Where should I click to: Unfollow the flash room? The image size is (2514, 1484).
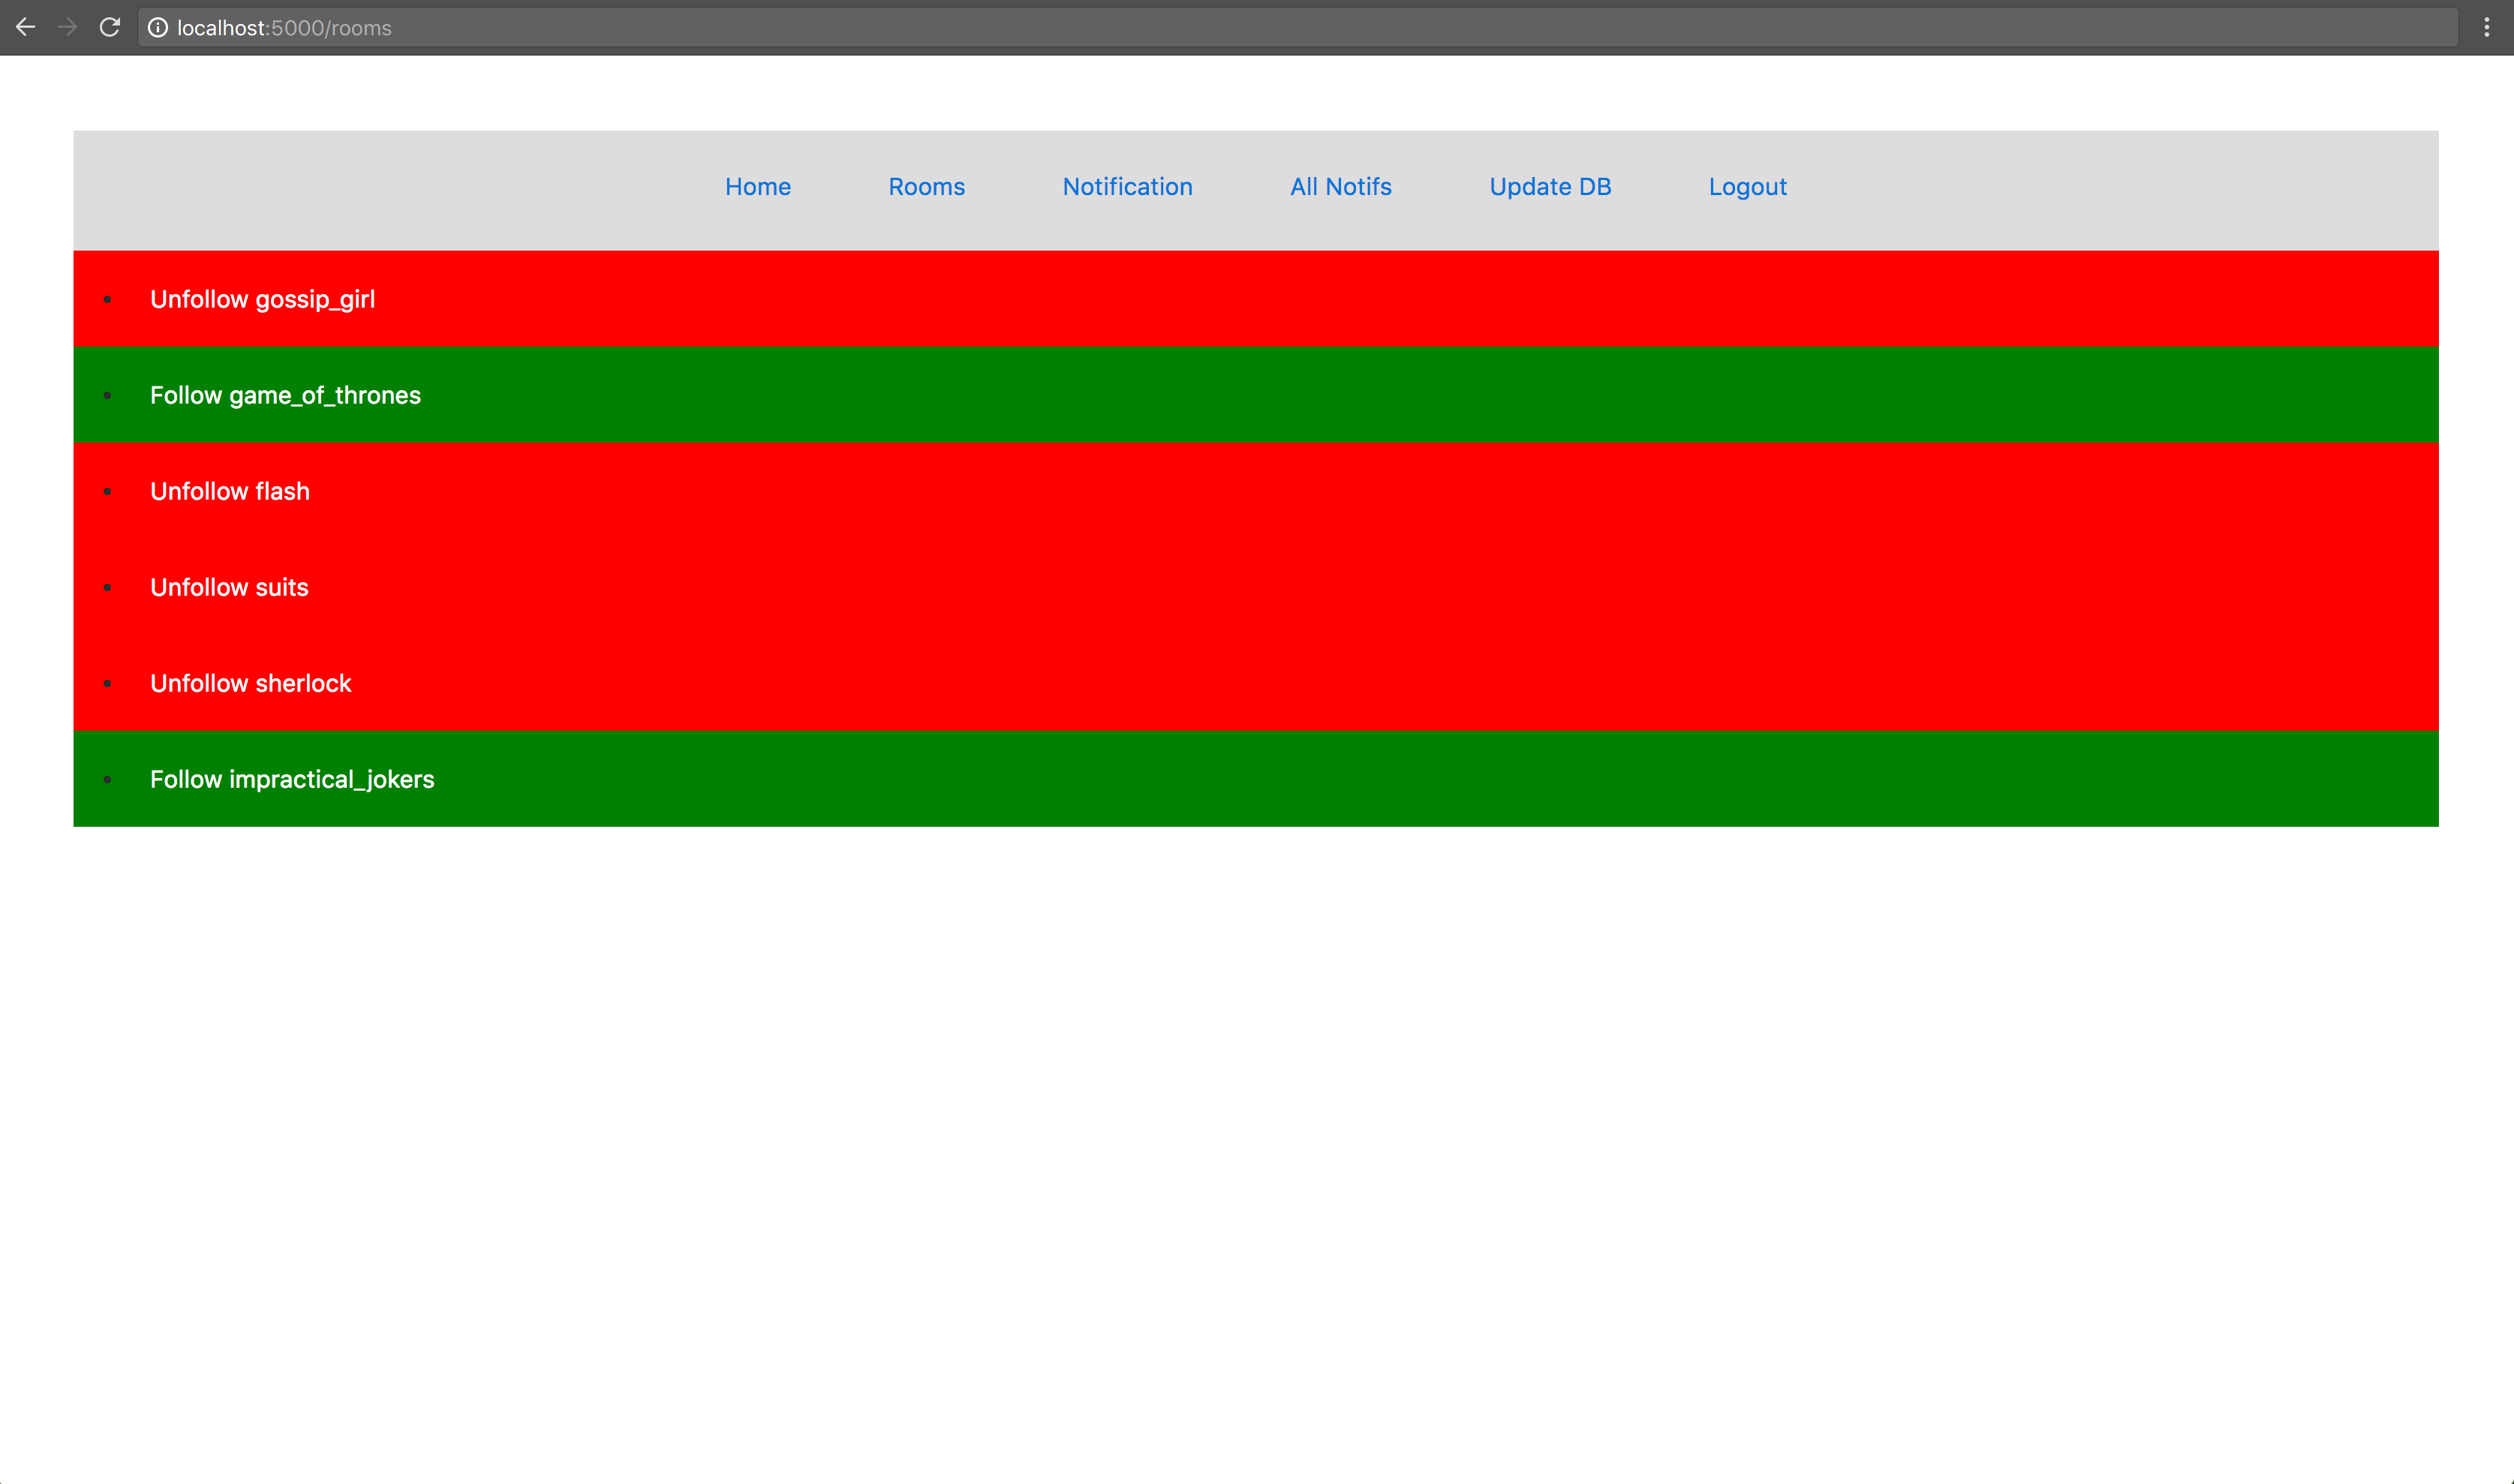tap(230, 491)
